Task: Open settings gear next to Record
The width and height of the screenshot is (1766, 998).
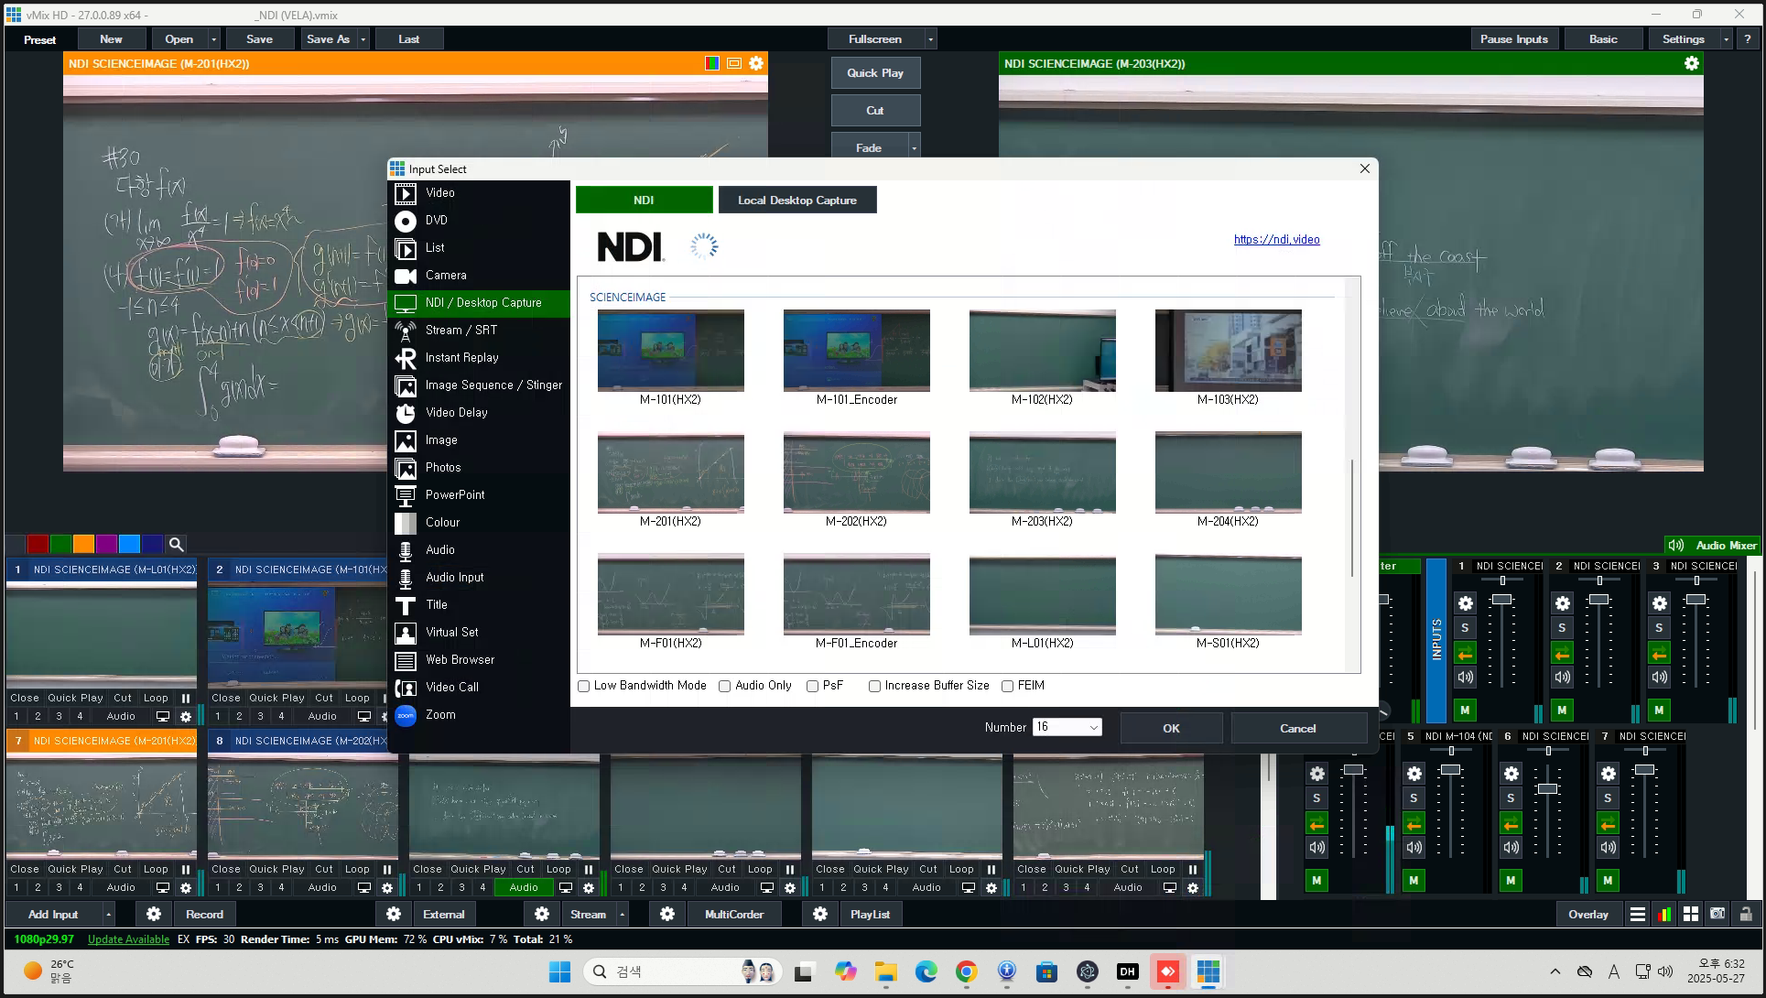Action: (x=153, y=914)
